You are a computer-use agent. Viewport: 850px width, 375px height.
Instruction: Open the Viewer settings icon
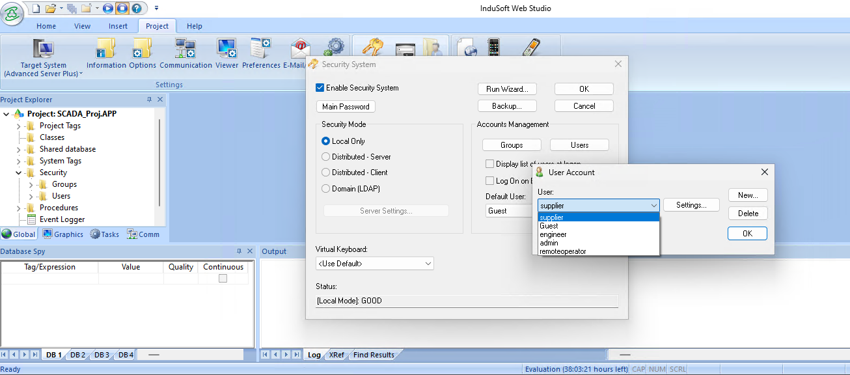(x=226, y=49)
